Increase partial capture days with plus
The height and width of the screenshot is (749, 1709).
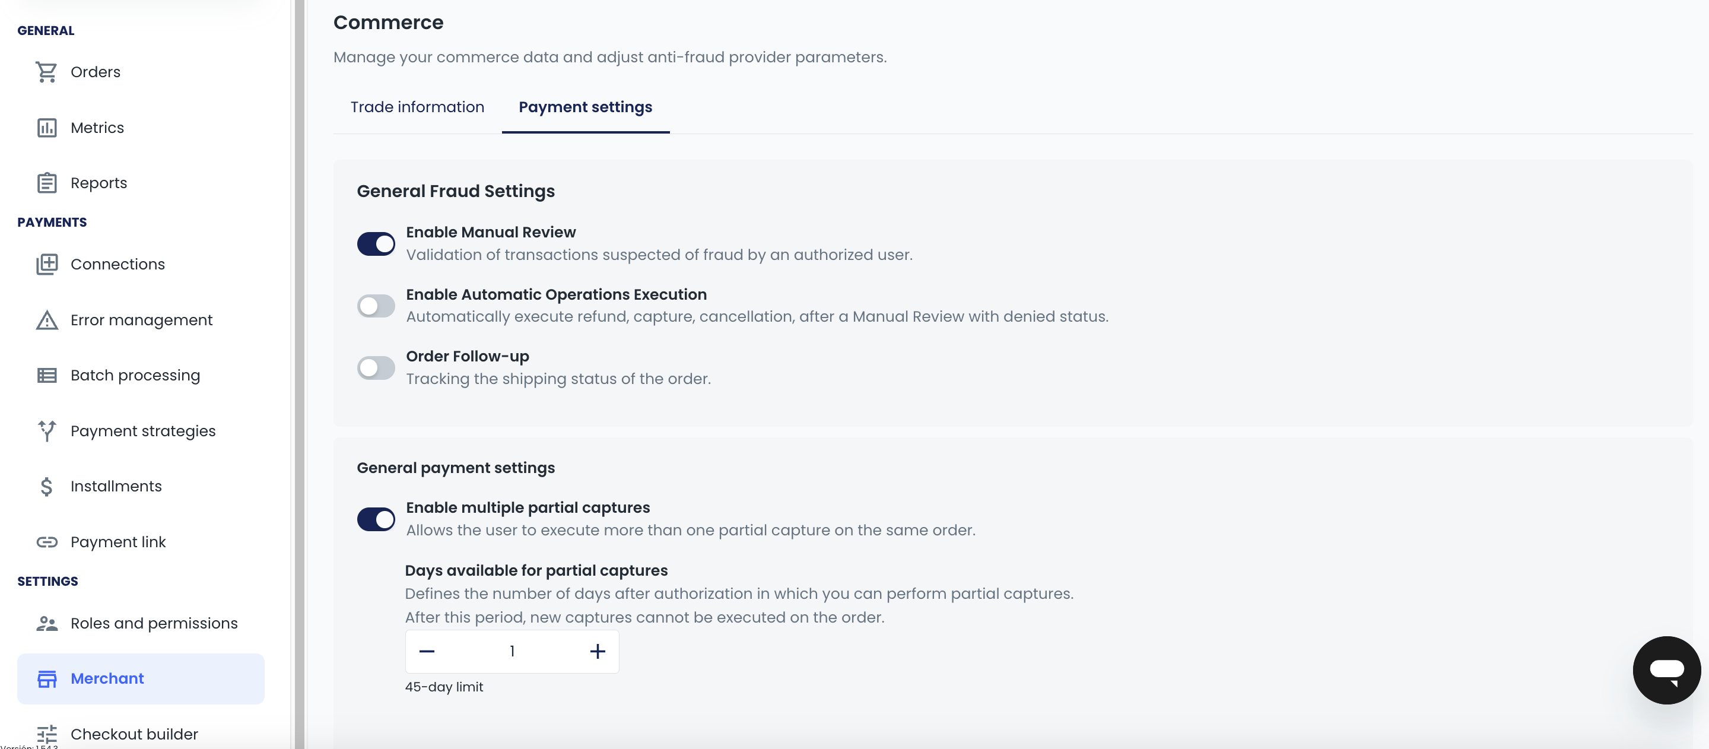597,652
